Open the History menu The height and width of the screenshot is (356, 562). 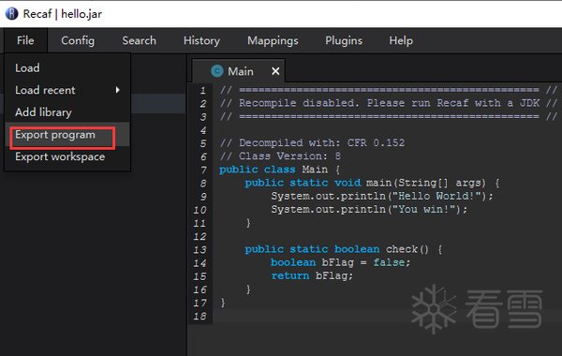point(201,40)
